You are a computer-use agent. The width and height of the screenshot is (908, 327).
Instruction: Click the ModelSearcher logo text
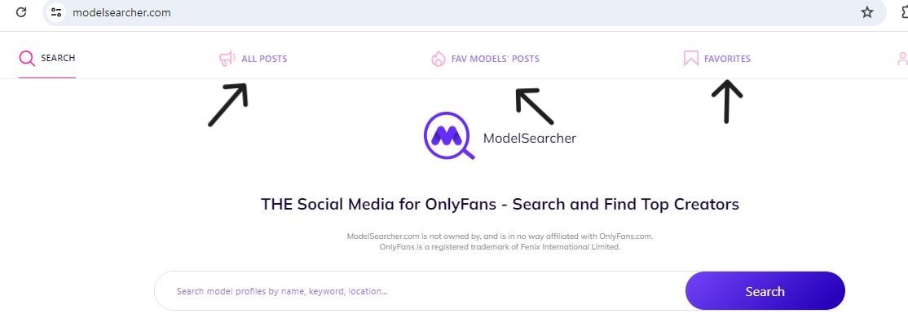point(529,138)
